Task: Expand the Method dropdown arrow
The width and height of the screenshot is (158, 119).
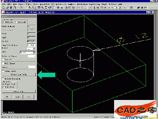Action: [x=34, y=49]
